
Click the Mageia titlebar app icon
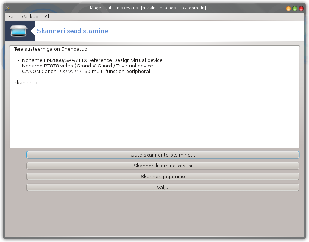click(8, 8)
